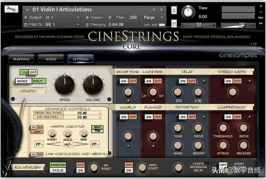266x179 pixels.
Task: Open the Midi Ch dropdown
Action: (78, 25)
